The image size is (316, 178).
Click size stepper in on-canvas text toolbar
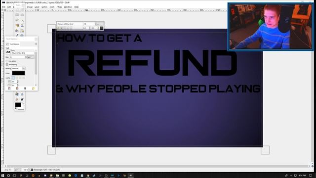click(x=95, y=24)
